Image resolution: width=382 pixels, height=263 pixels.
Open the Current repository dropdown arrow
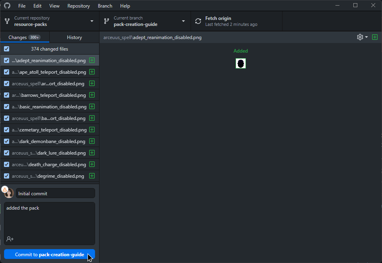click(92, 21)
